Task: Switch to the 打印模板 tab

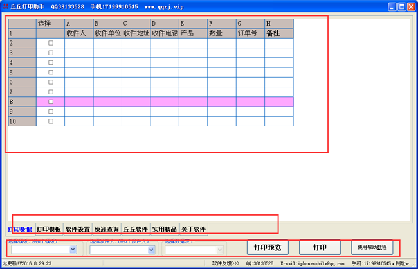Action: 49,229
